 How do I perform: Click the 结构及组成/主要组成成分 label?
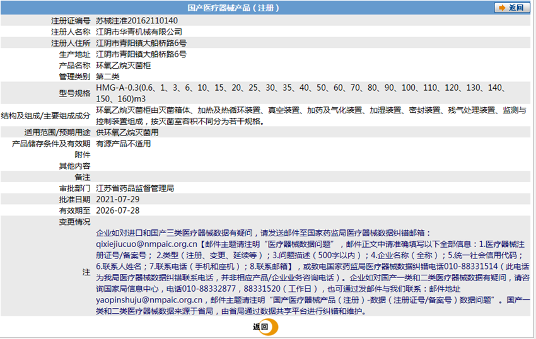pos(45,115)
